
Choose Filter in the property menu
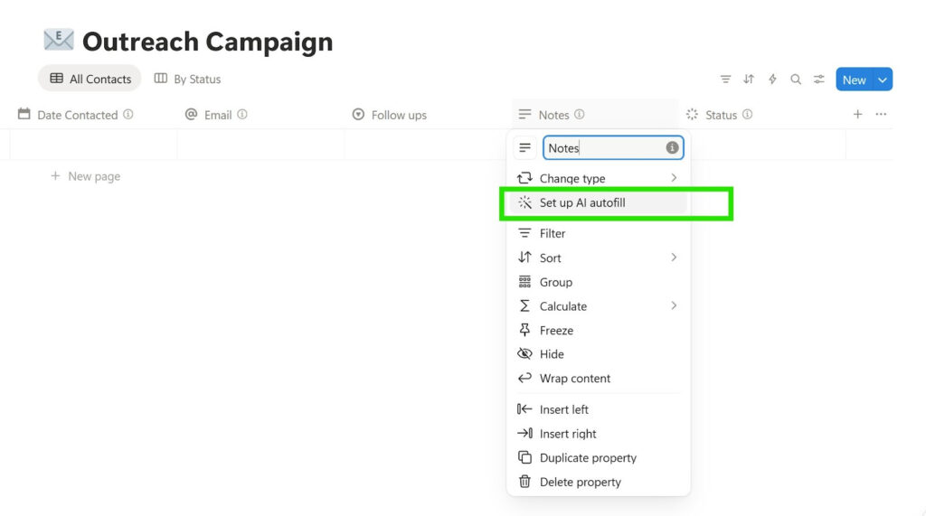(x=599, y=233)
